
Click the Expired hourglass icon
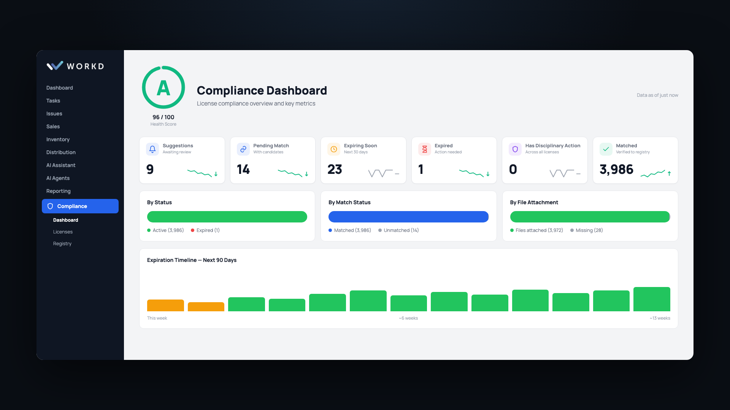tap(424, 149)
